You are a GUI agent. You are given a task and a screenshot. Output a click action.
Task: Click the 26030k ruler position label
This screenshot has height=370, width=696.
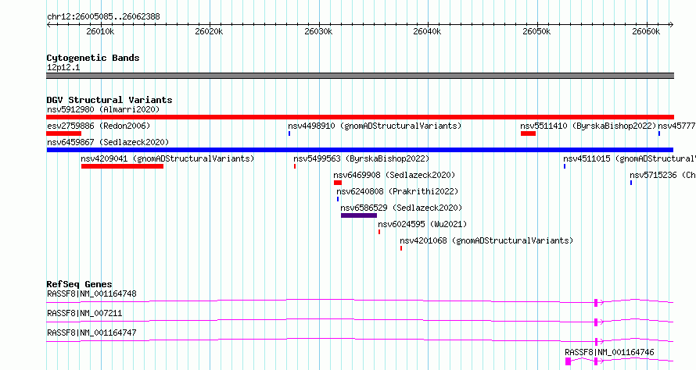(318, 31)
